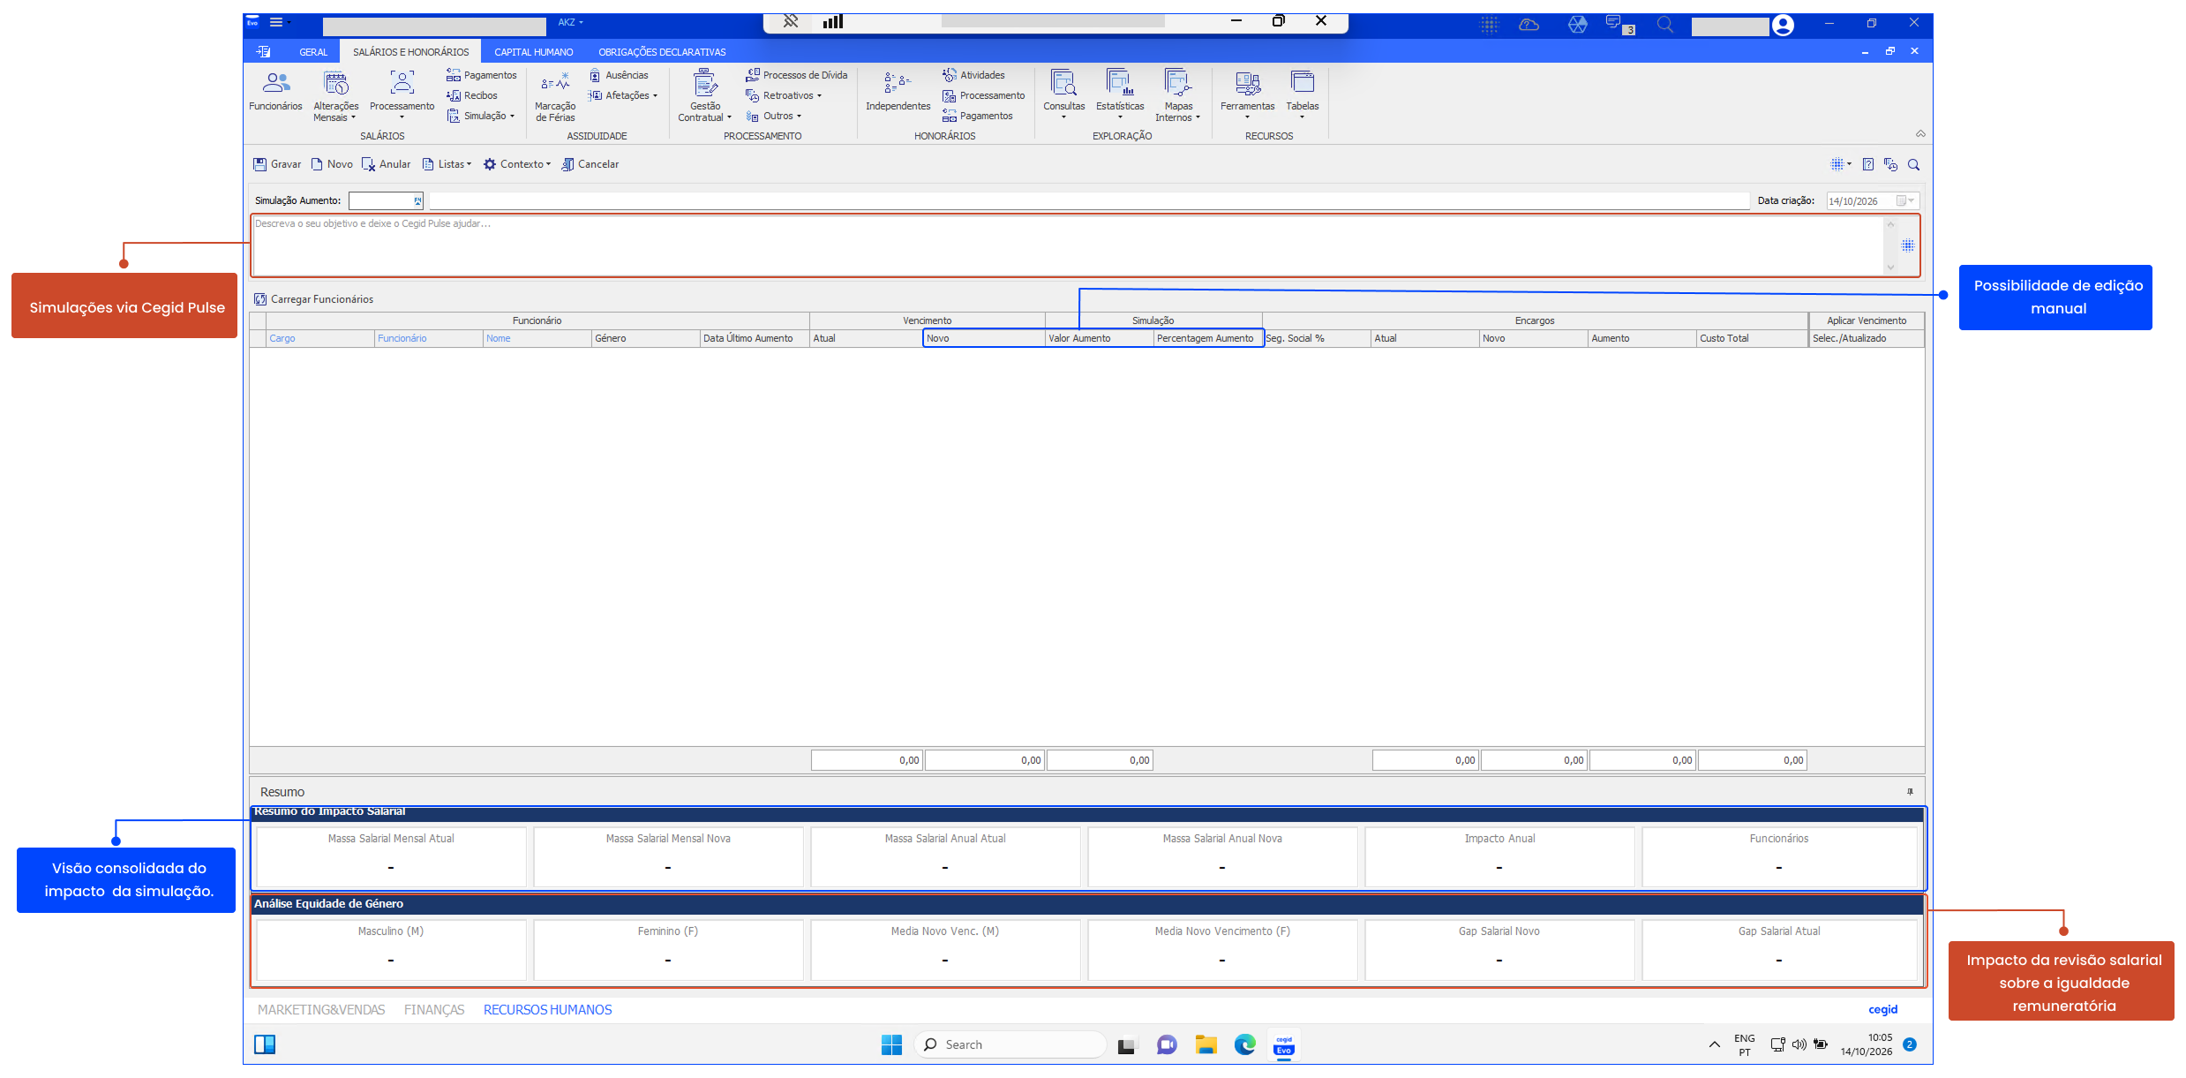Screen dimensions: 2186x1078
Task: Click the Processamento salary icon
Action: (402, 96)
